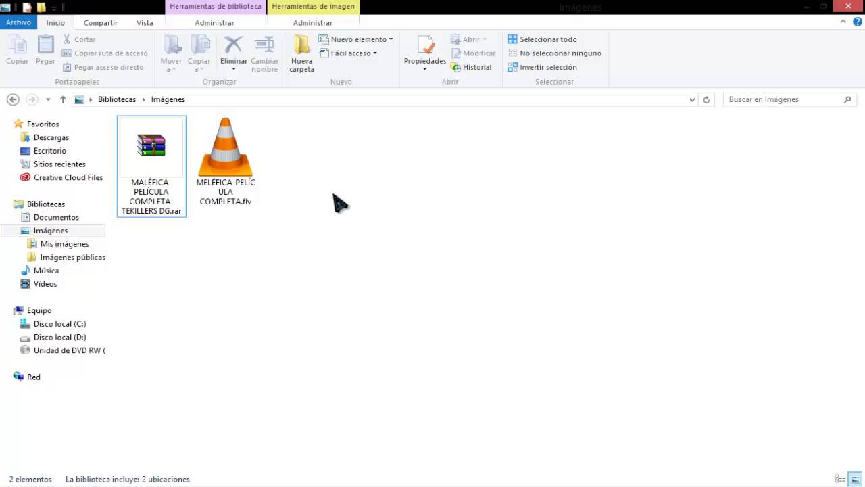This screenshot has width=865, height=487.
Task: Create a Nueva carpeta
Action: tap(301, 54)
